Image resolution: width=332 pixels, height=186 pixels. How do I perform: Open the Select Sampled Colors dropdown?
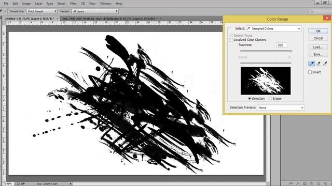coord(273,28)
